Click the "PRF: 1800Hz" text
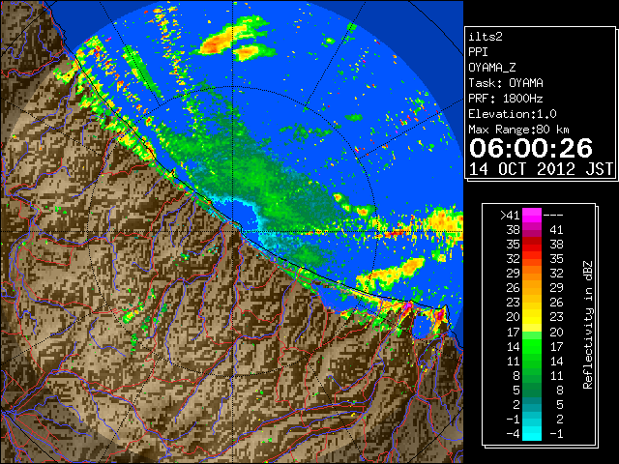Image resolution: width=619 pixels, height=464 pixels. (506, 99)
